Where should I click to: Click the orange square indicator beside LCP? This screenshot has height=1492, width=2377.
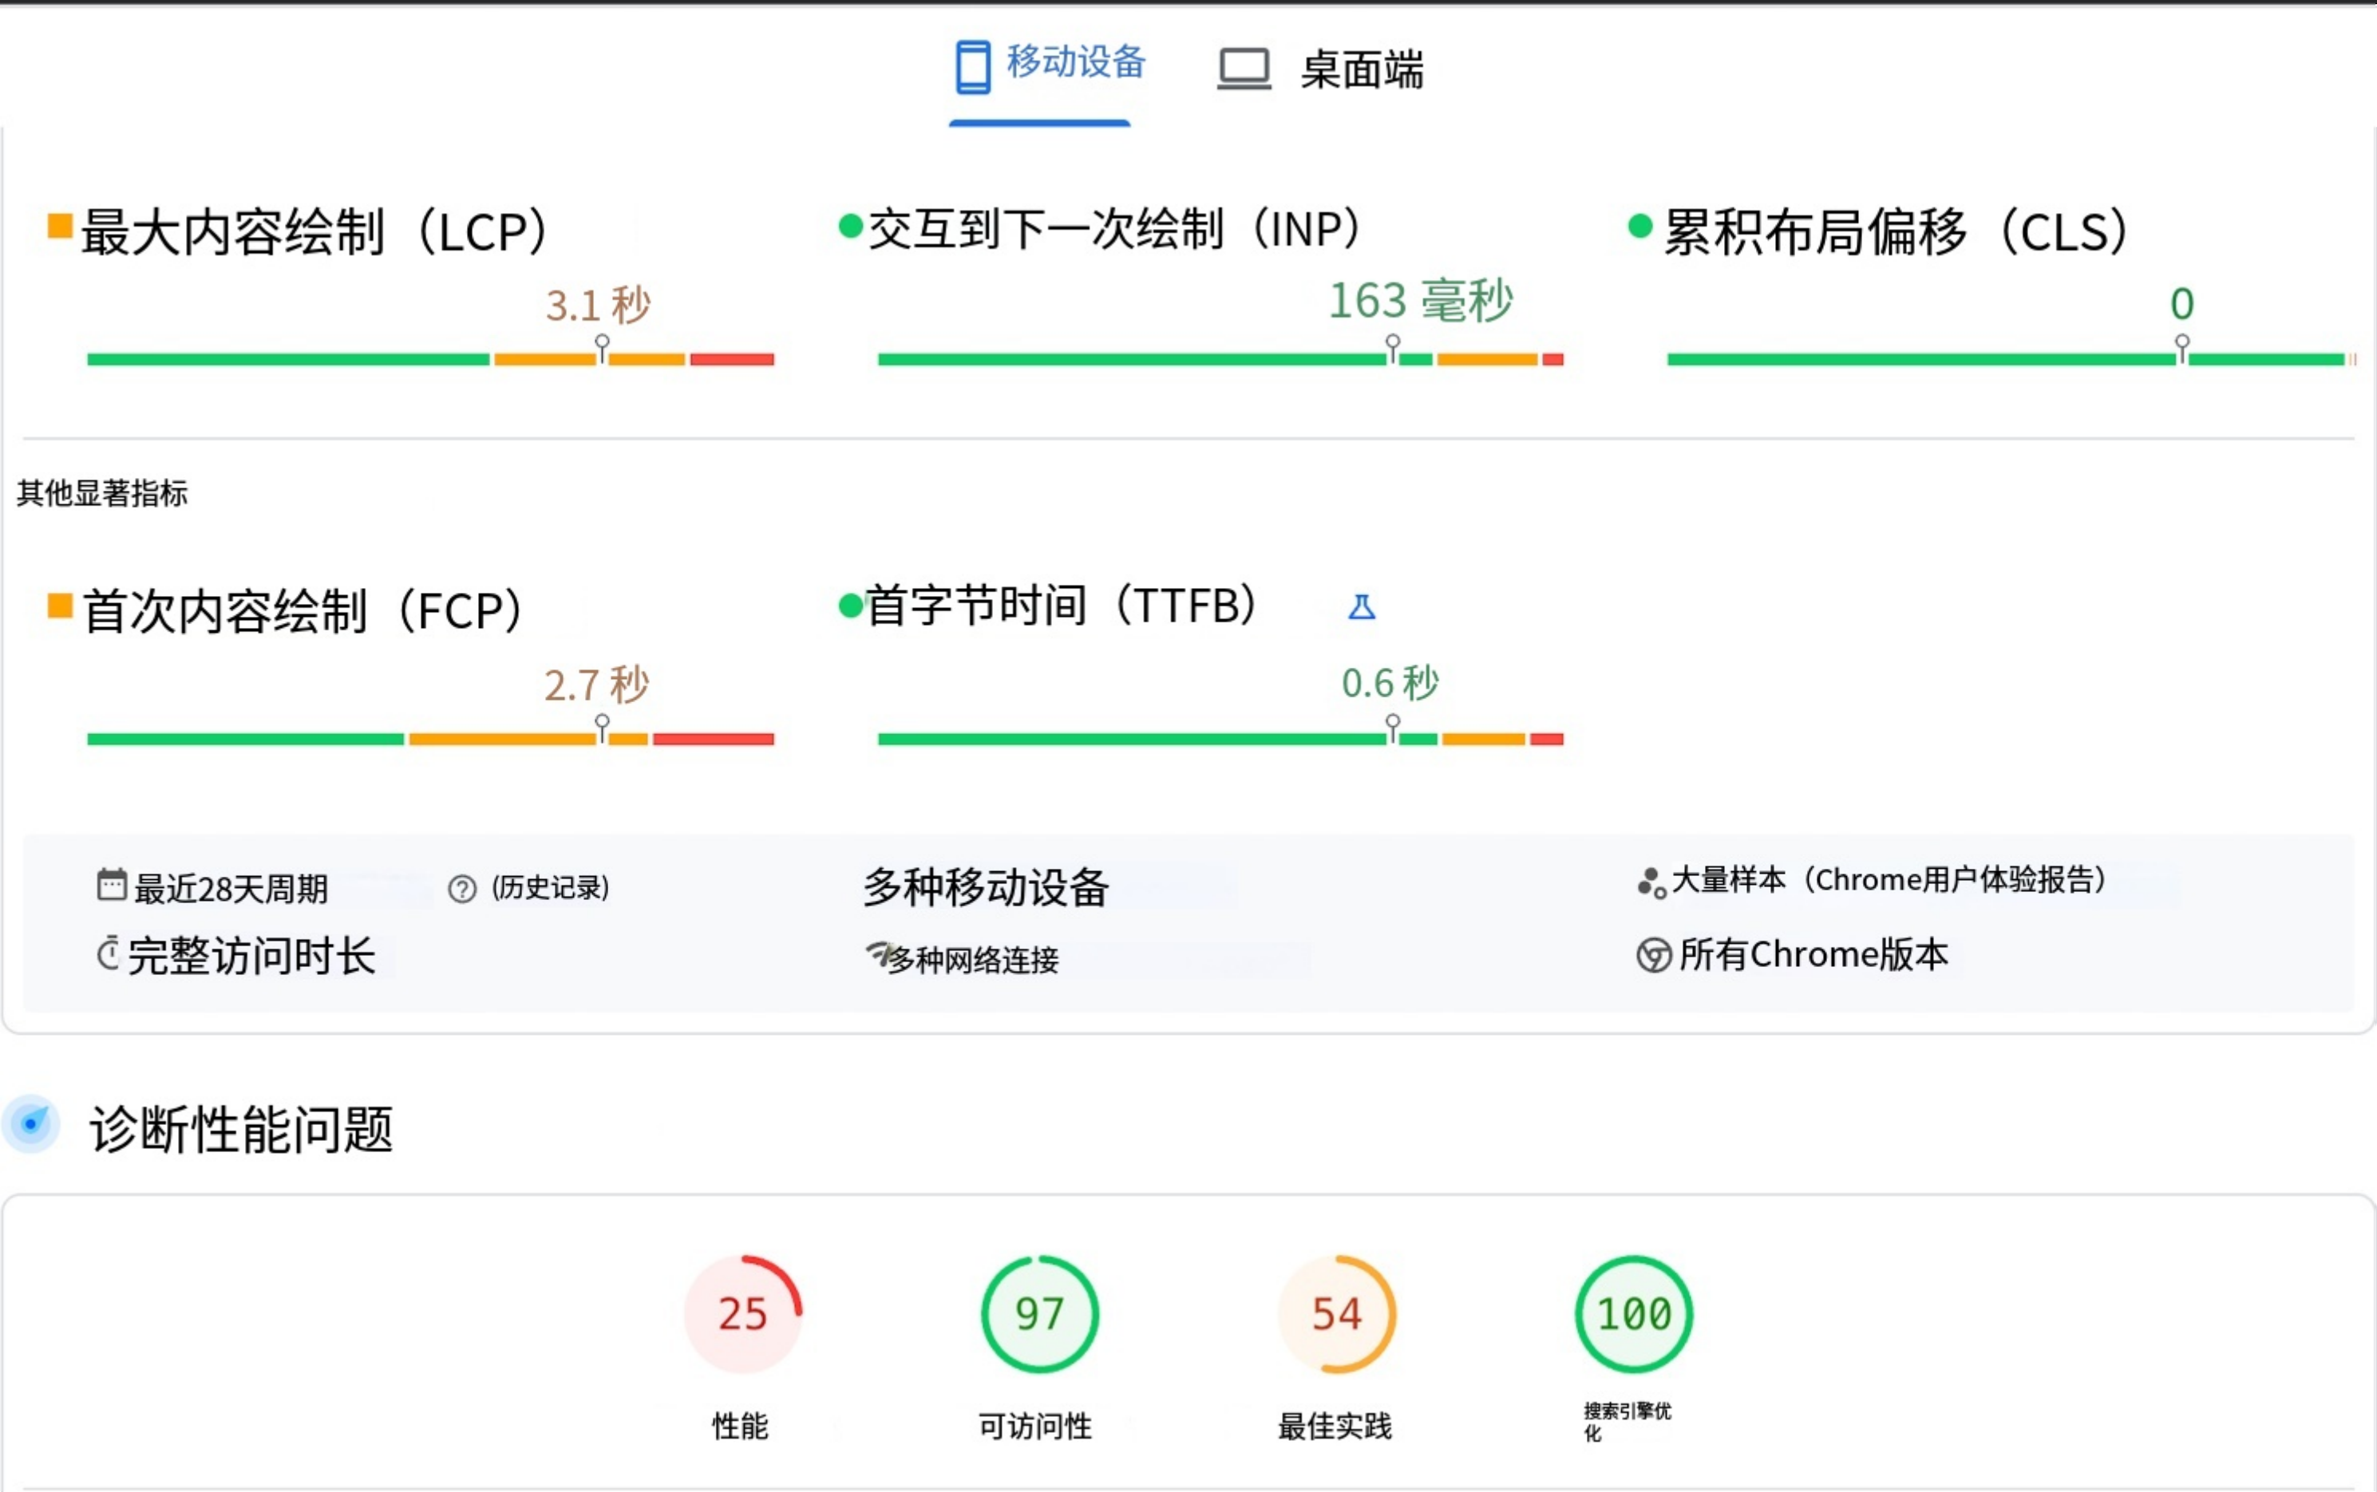pyautogui.click(x=60, y=226)
